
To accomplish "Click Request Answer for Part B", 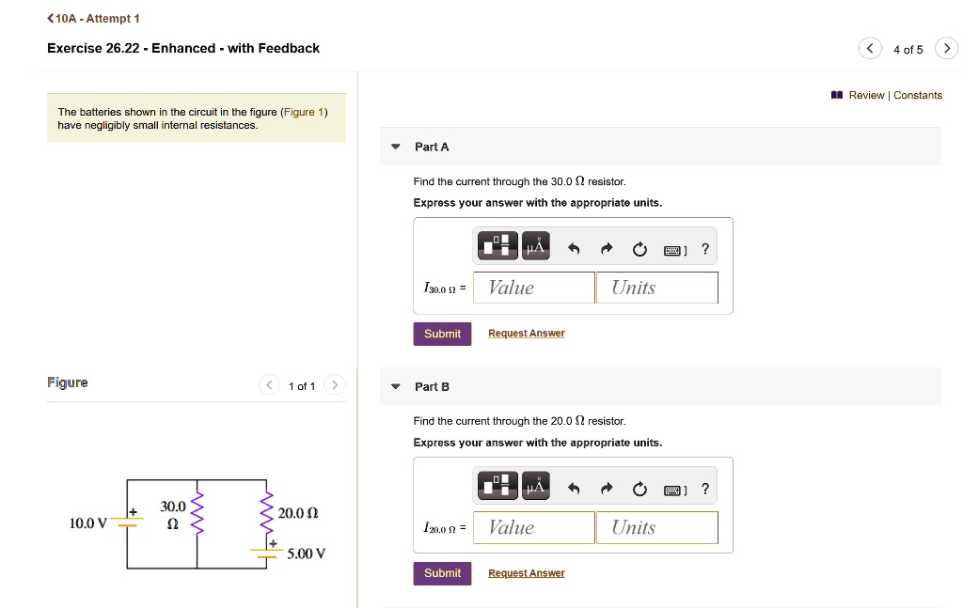I will click(x=526, y=572).
